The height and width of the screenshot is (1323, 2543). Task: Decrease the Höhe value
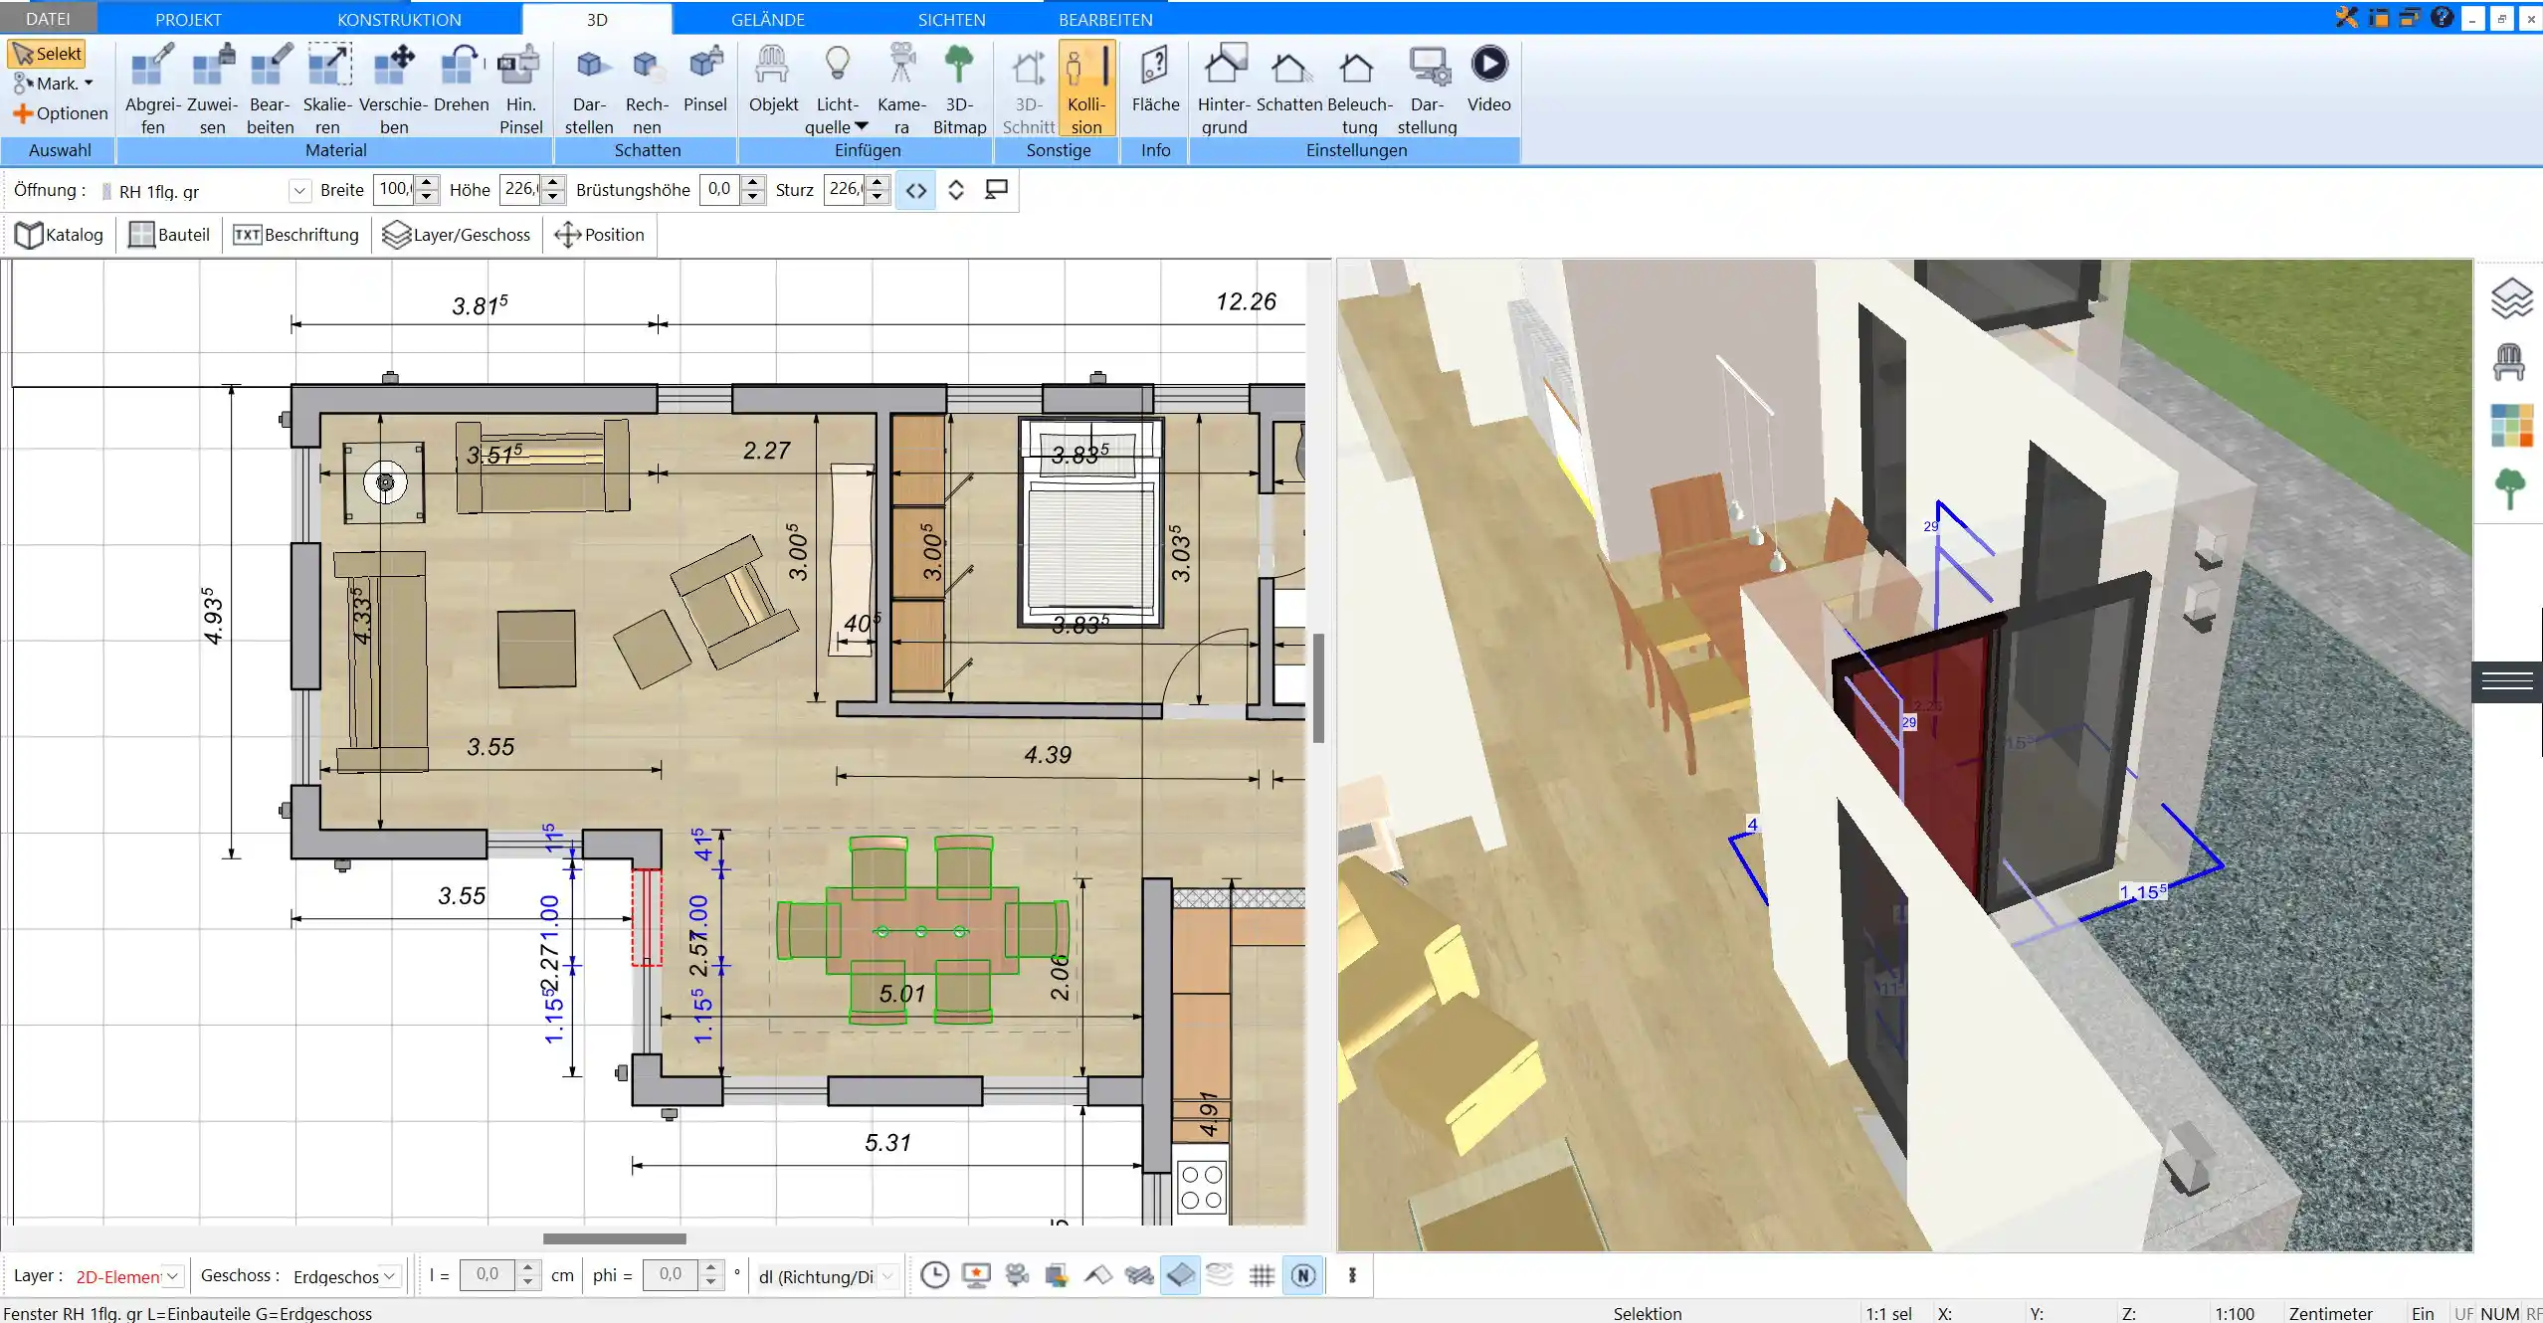coord(554,197)
